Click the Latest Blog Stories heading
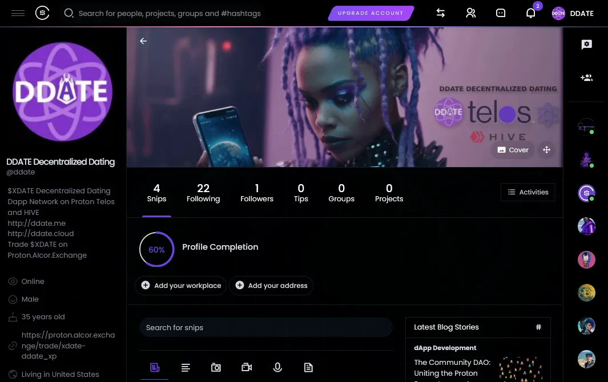 [x=446, y=327]
